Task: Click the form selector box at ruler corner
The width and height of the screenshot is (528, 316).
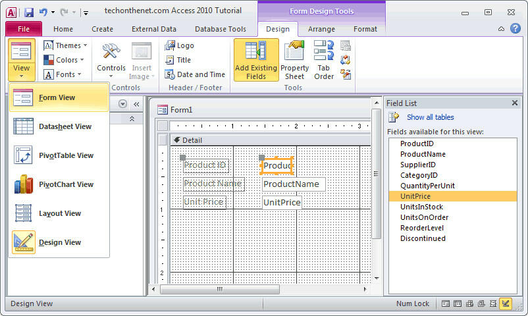Action: coord(163,126)
